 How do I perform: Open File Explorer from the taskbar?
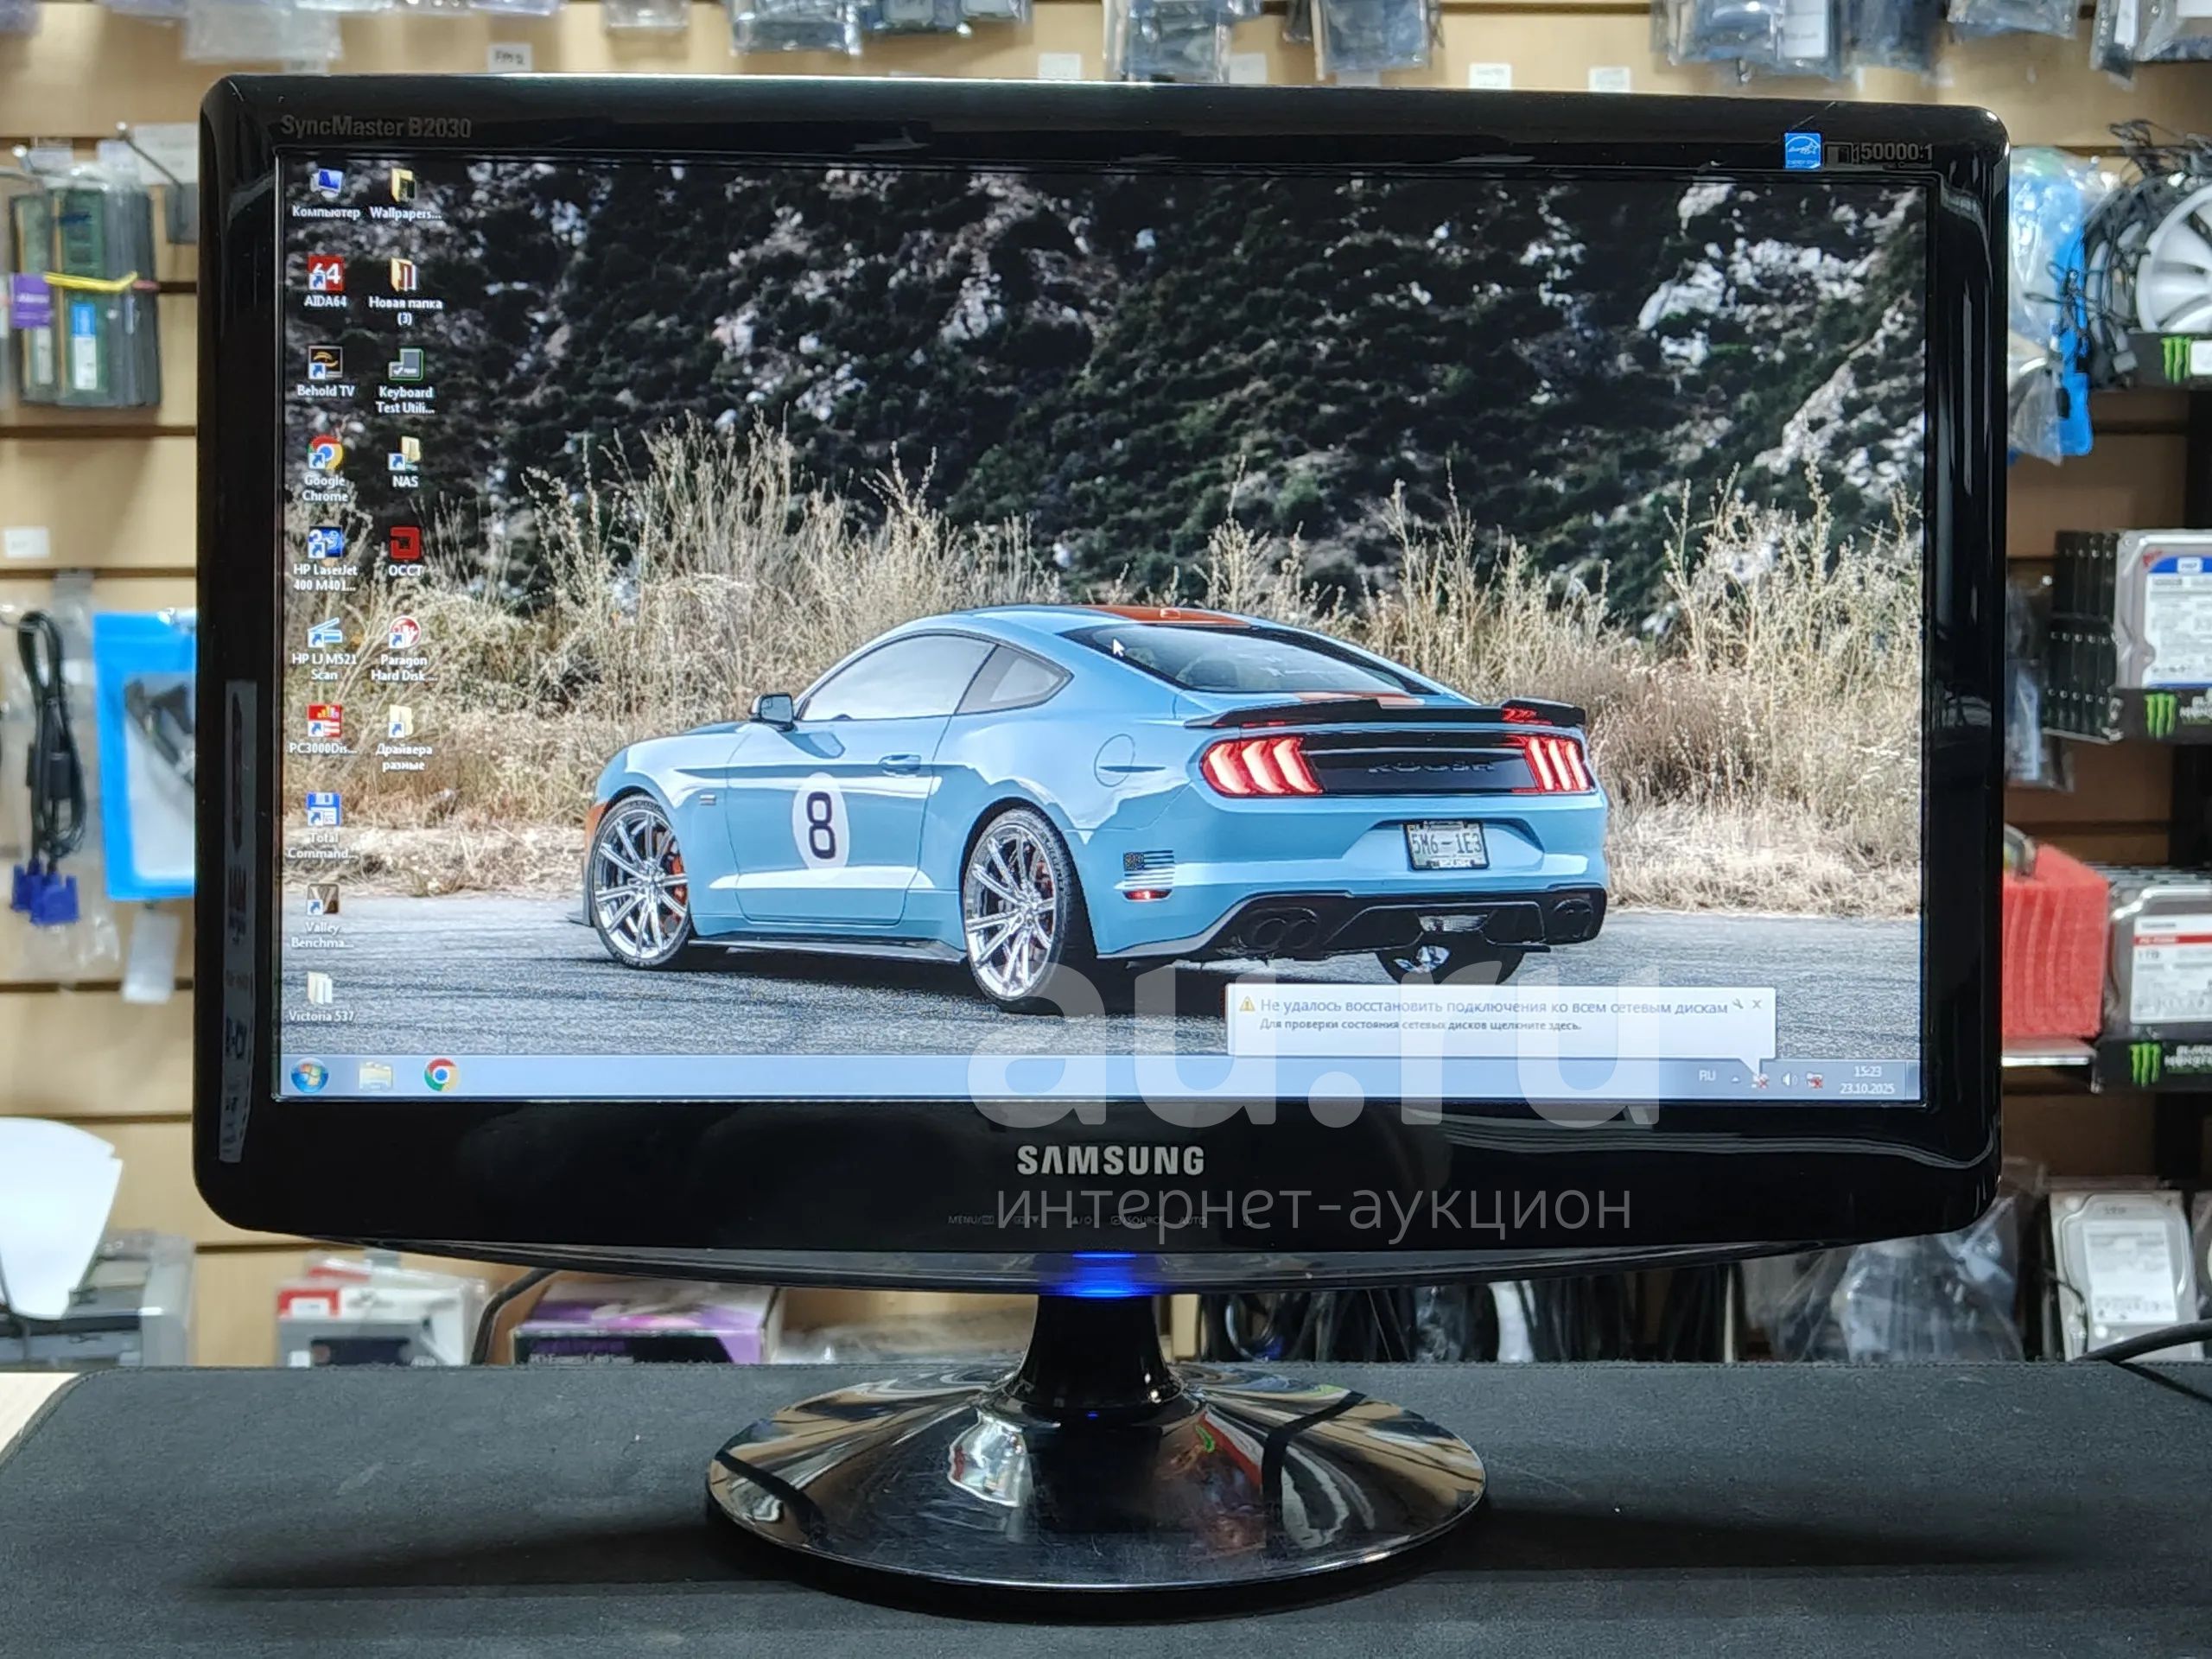point(376,1076)
